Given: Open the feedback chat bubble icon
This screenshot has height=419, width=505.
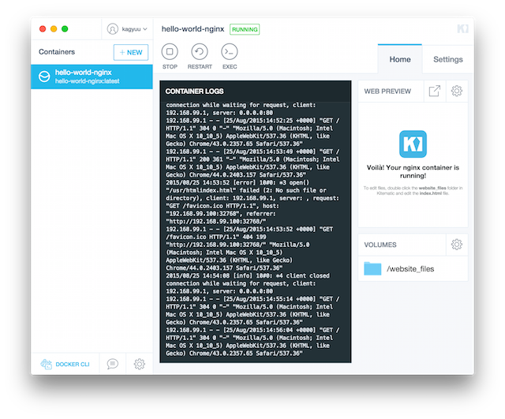Looking at the screenshot, I should coord(113,364).
